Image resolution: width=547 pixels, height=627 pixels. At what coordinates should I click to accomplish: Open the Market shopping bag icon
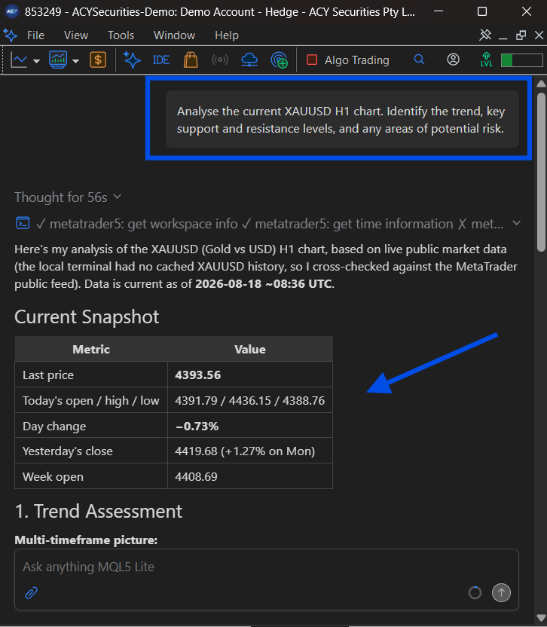tap(191, 60)
